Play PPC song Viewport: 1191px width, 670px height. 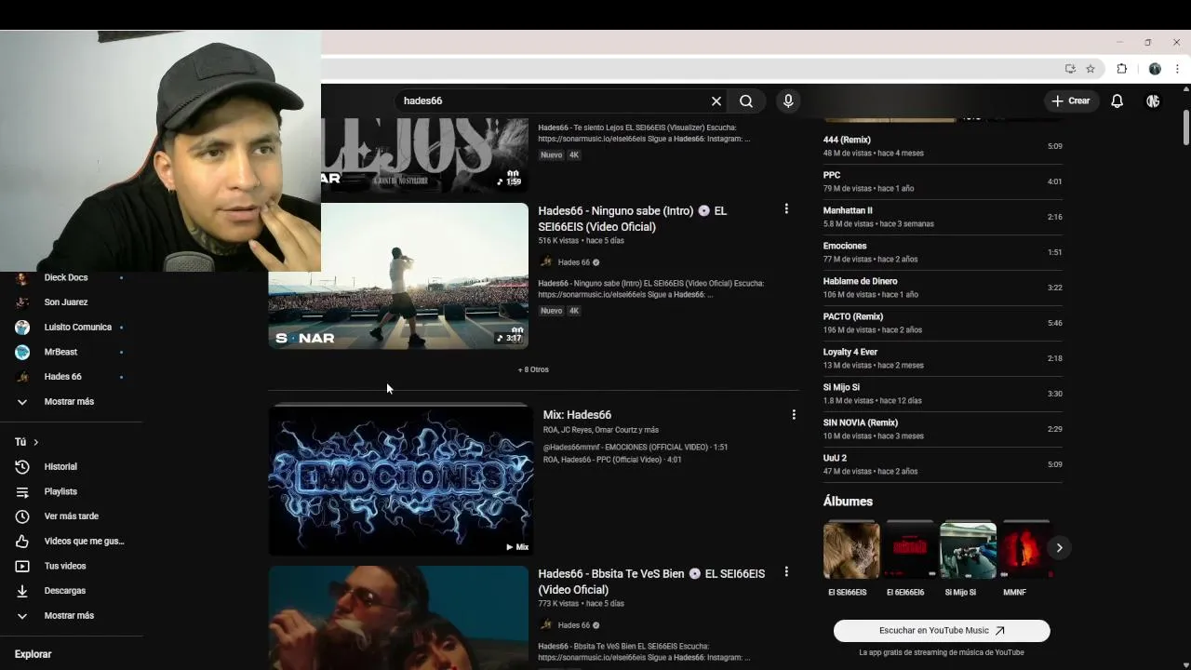[943, 181]
